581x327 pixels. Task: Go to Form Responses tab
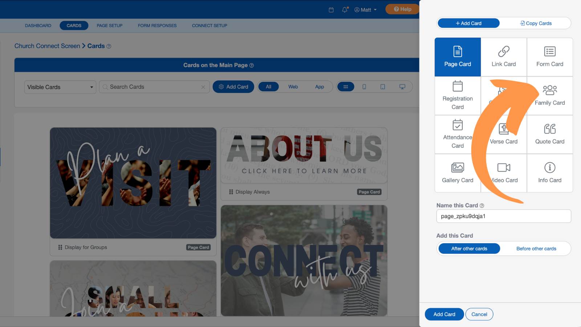(157, 25)
